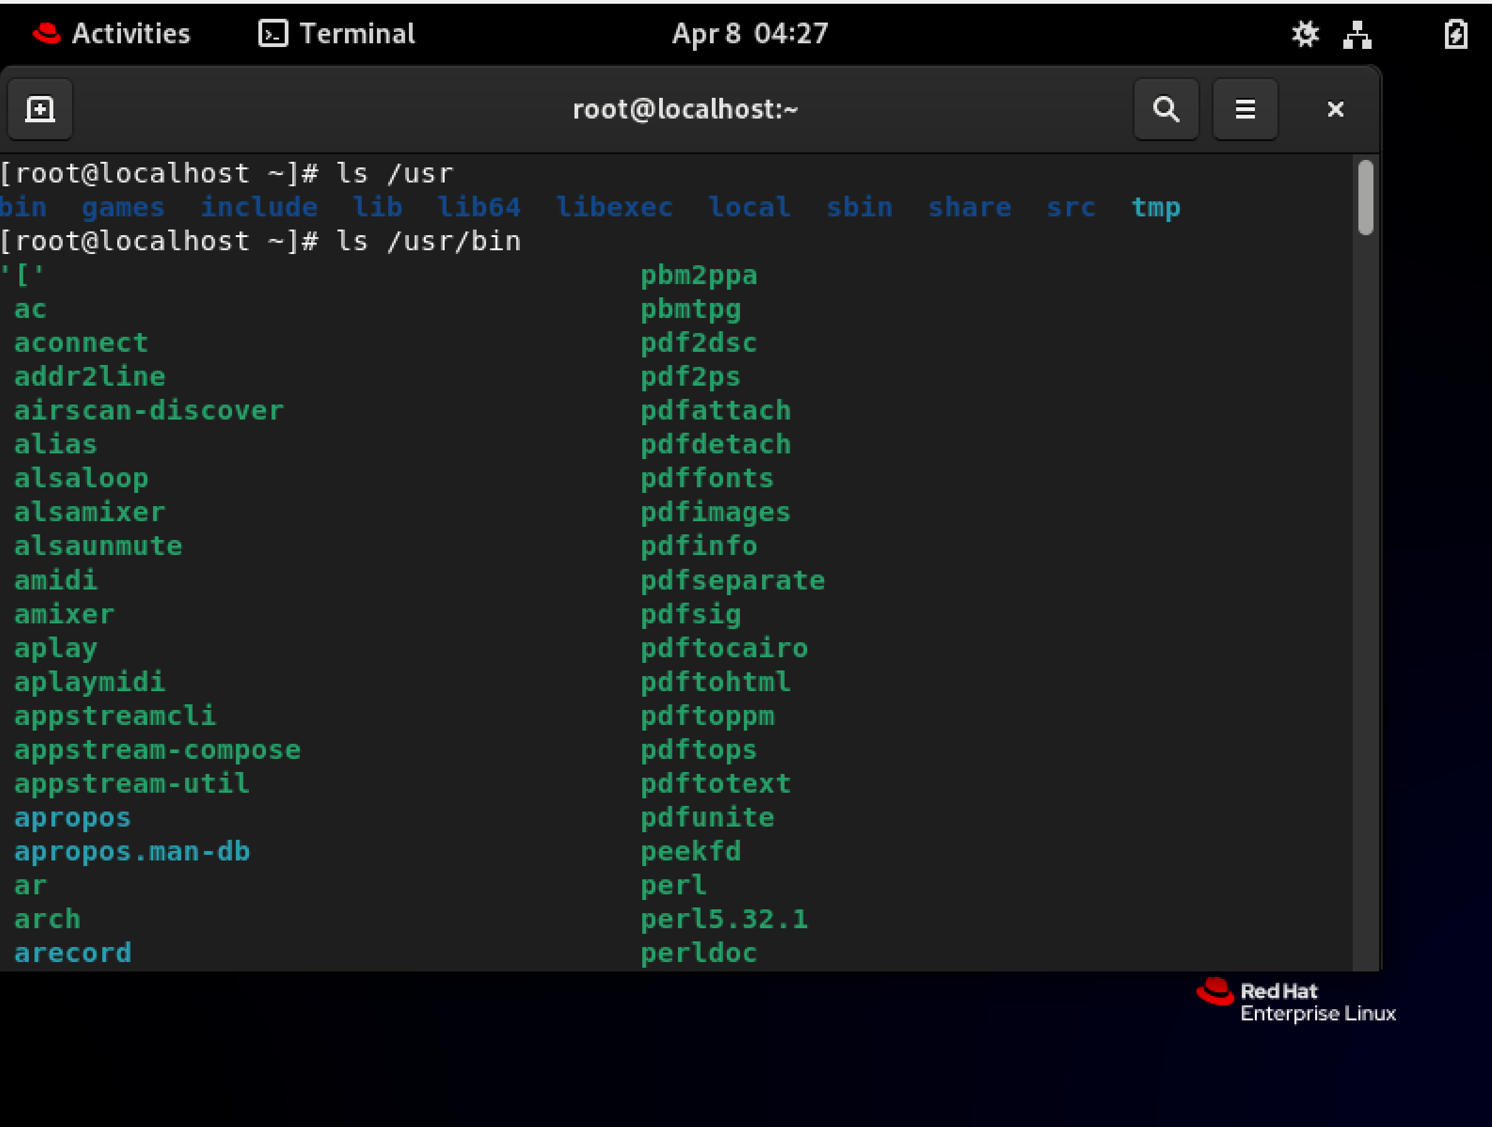Click the 'pbm2ppa' file entry
This screenshot has height=1127, width=1492.
(x=699, y=276)
